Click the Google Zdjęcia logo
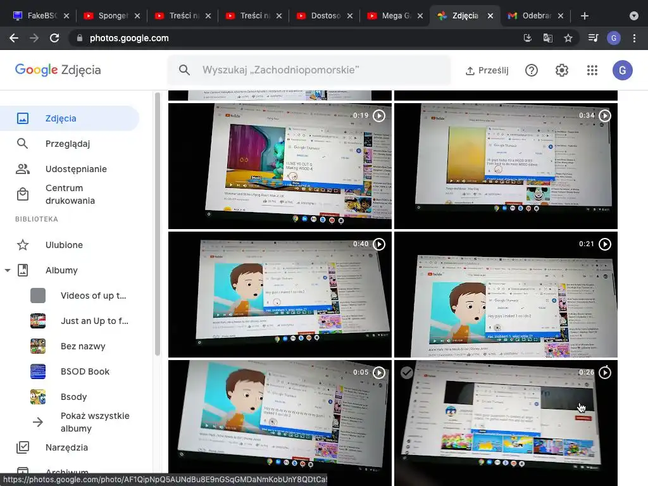Image resolution: width=648 pixels, height=486 pixels. (x=58, y=70)
